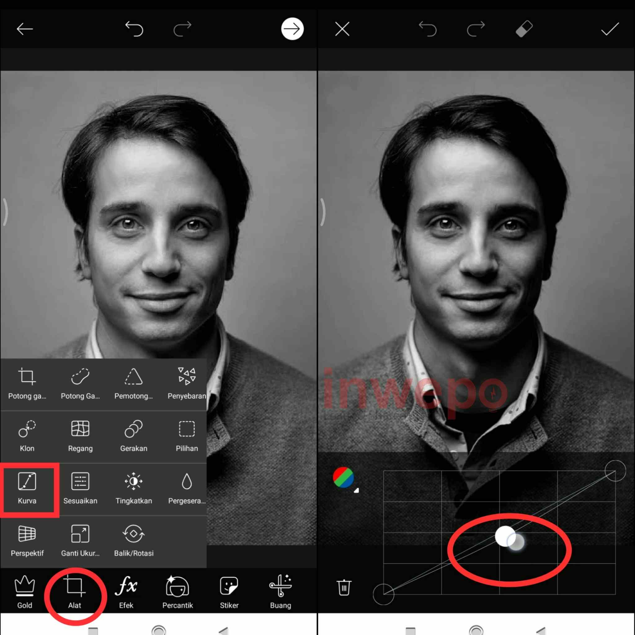
Task: Switch to the Efek tab
Action: (x=126, y=592)
